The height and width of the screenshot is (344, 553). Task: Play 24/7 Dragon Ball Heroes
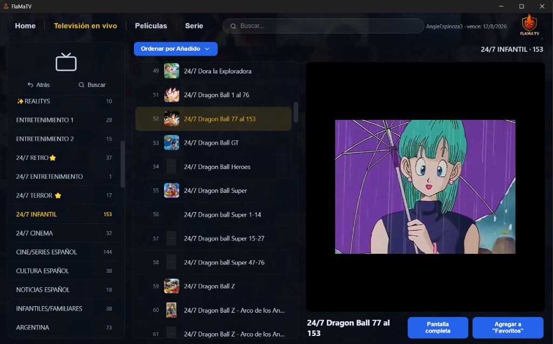(213, 166)
